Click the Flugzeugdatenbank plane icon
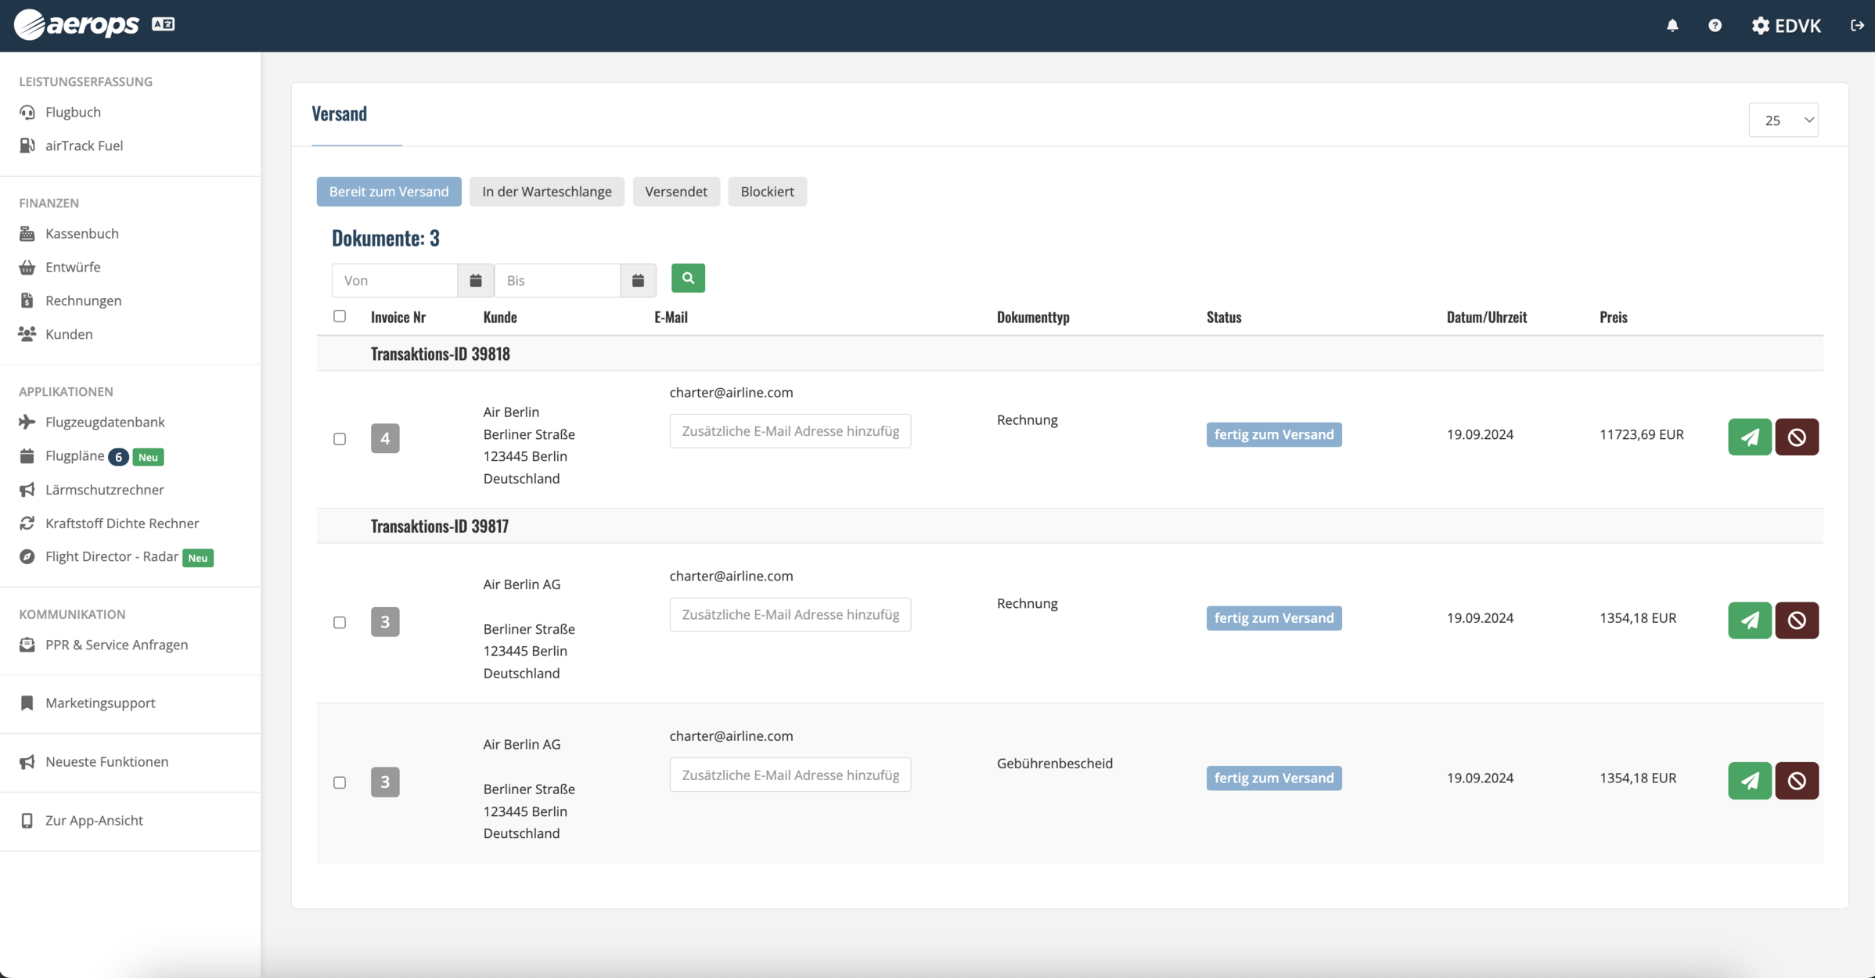Screen dimensions: 1875x978 pyautogui.click(x=27, y=422)
